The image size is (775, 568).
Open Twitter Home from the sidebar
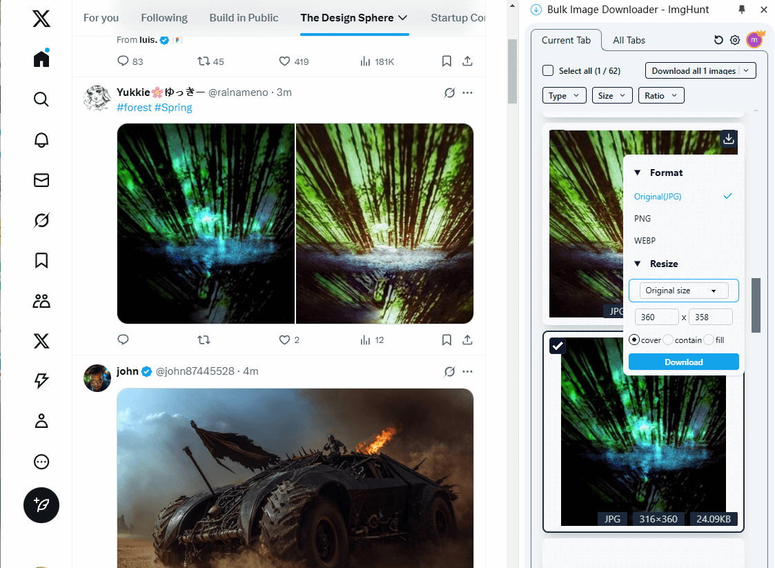point(41,58)
